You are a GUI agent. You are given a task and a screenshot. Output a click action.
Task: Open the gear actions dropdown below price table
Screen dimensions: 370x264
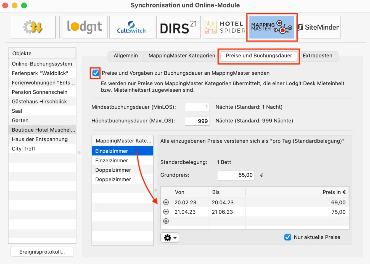(170, 237)
